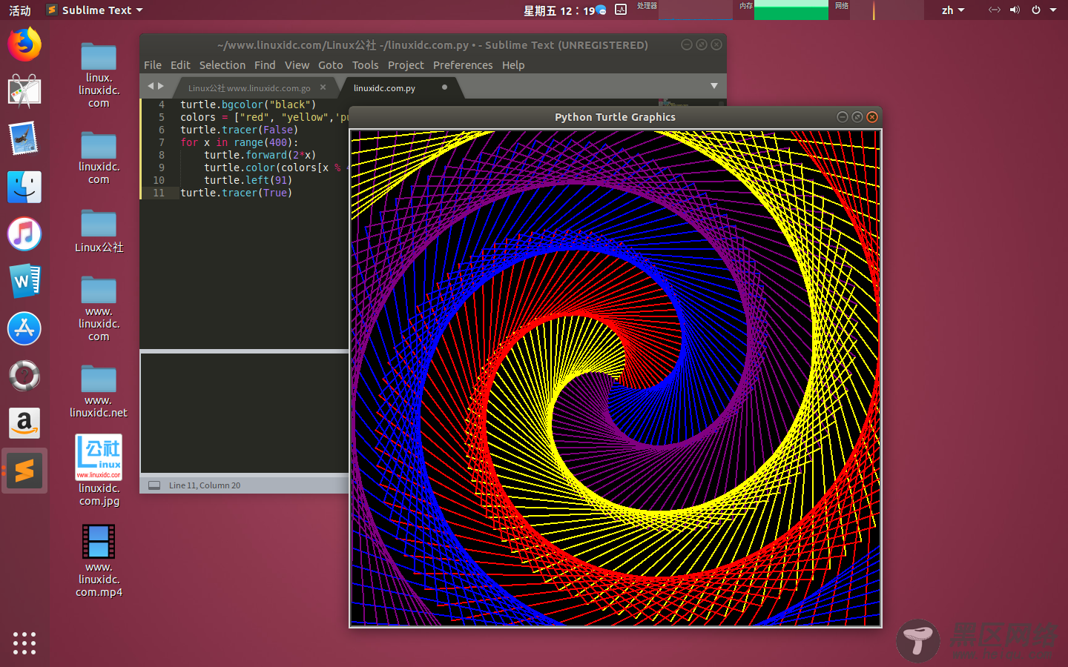
Task: Close the Python Turtle Graphics window
Action: pyautogui.click(x=872, y=117)
